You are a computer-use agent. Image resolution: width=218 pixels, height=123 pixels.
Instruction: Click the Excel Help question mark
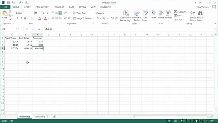tap(195, 3)
